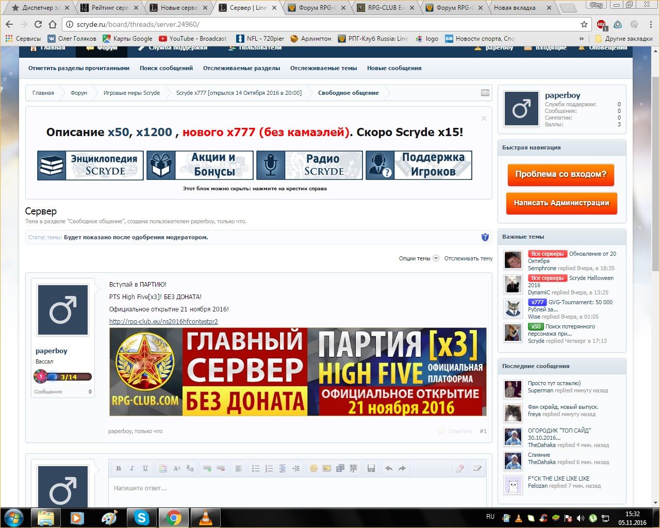Image resolution: width=660 pixels, height=528 pixels.
Task: Click the 'Проблема со входом?' orange button
Action: (x=561, y=174)
